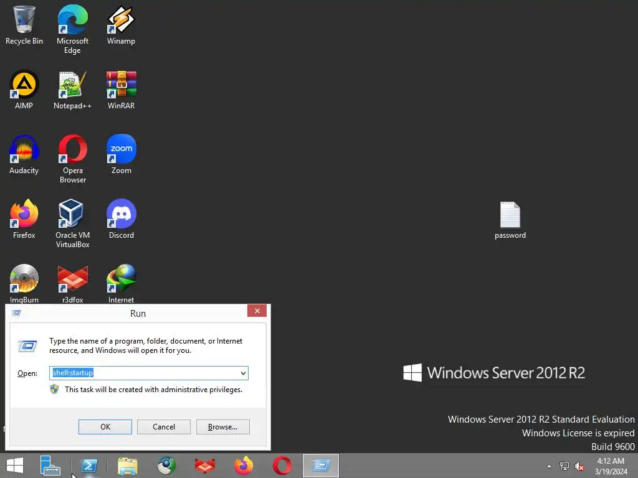Viewport: 638px width, 478px height.
Task: Select the Audacity desktop shortcut
Action: [x=24, y=154]
